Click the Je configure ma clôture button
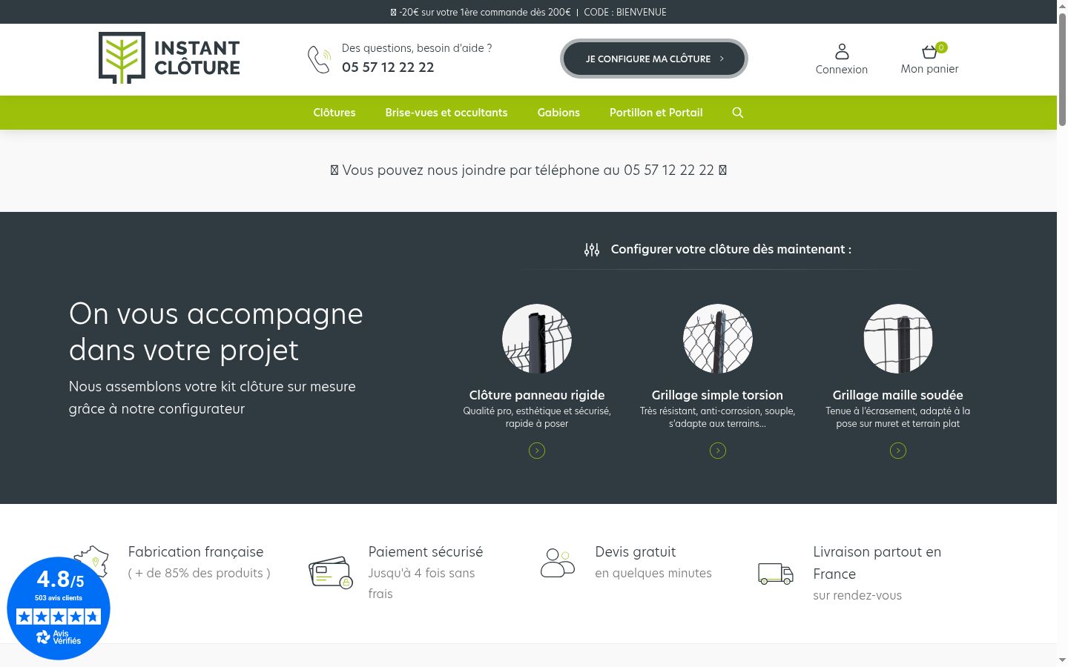Image resolution: width=1068 pixels, height=667 pixels. [x=654, y=59]
